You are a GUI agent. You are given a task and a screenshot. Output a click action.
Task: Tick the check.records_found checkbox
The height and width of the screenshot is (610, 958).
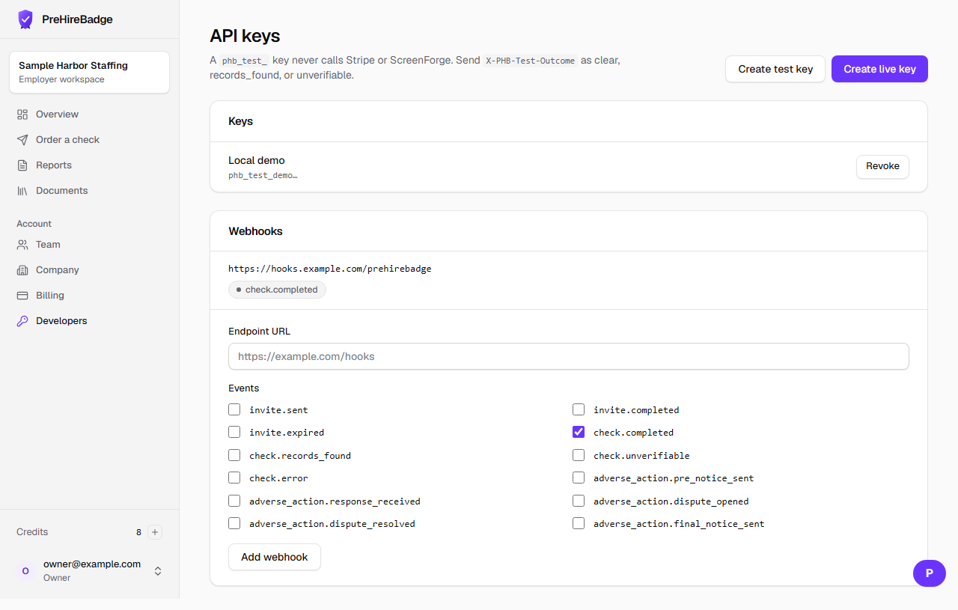pos(234,455)
